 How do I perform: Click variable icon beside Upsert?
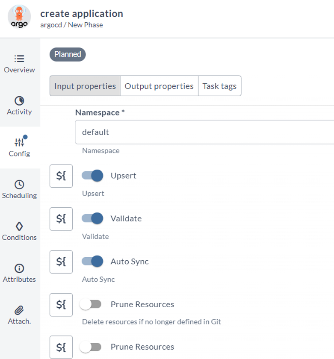coord(61,176)
